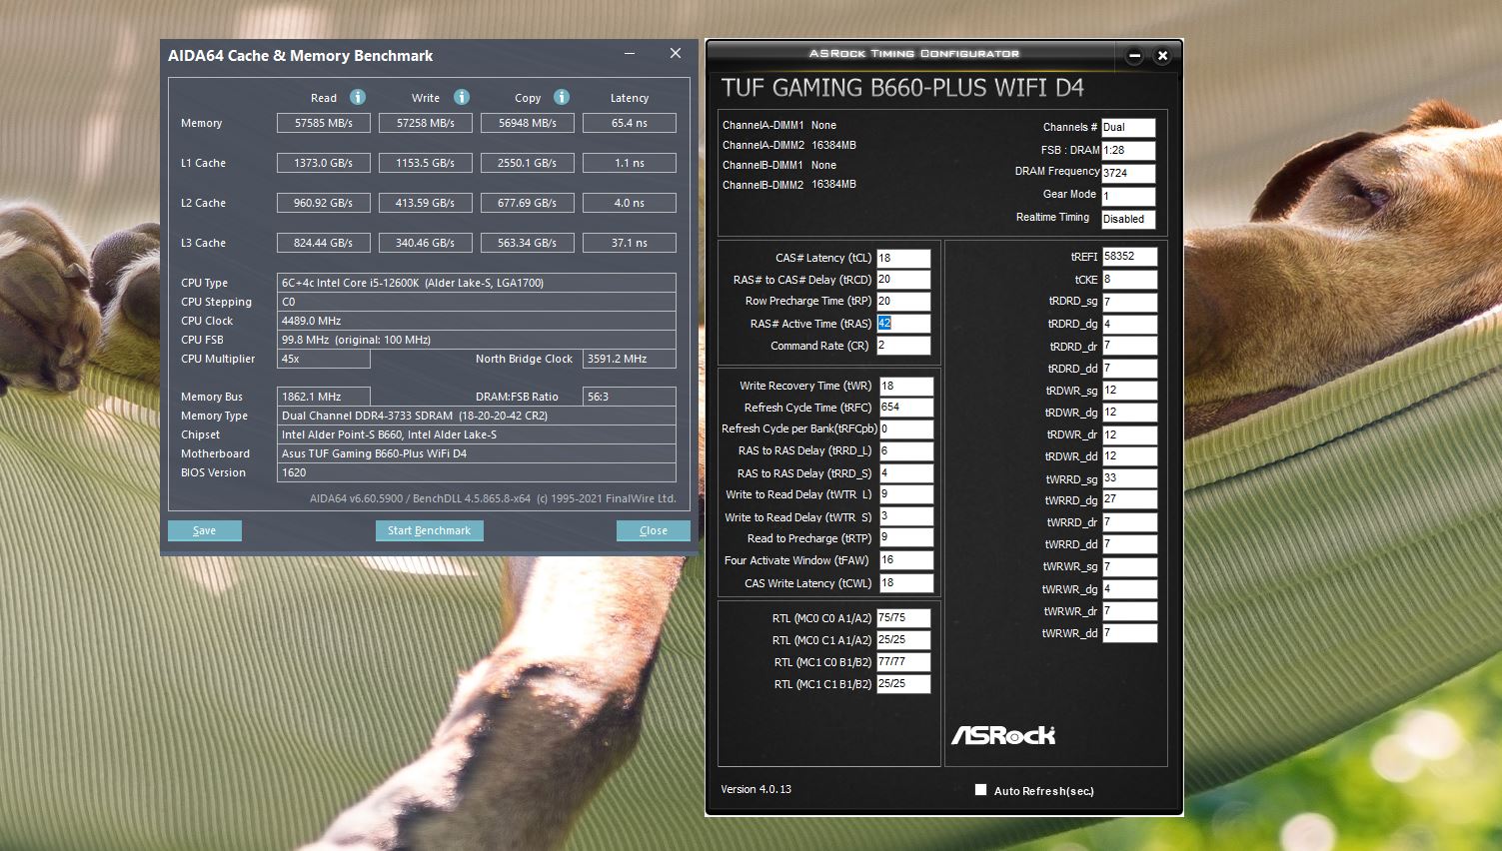Click the Memory Read speed value 57585 MB/s
Viewport: 1502px width, 851px height.
point(324,123)
